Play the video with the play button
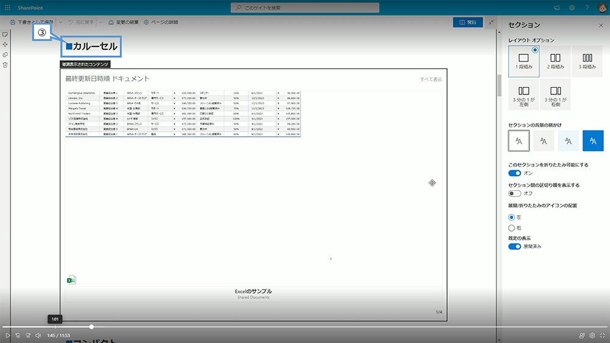The width and height of the screenshot is (610, 343). [7, 335]
